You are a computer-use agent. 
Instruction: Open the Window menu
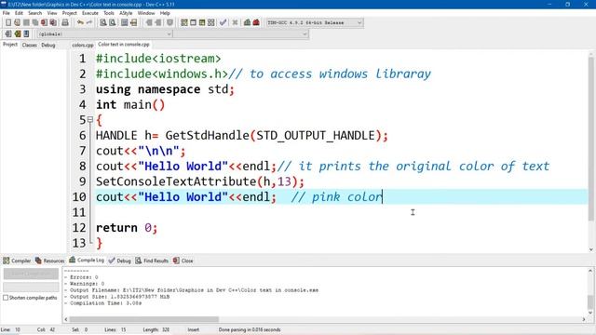[x=146, y=13]
